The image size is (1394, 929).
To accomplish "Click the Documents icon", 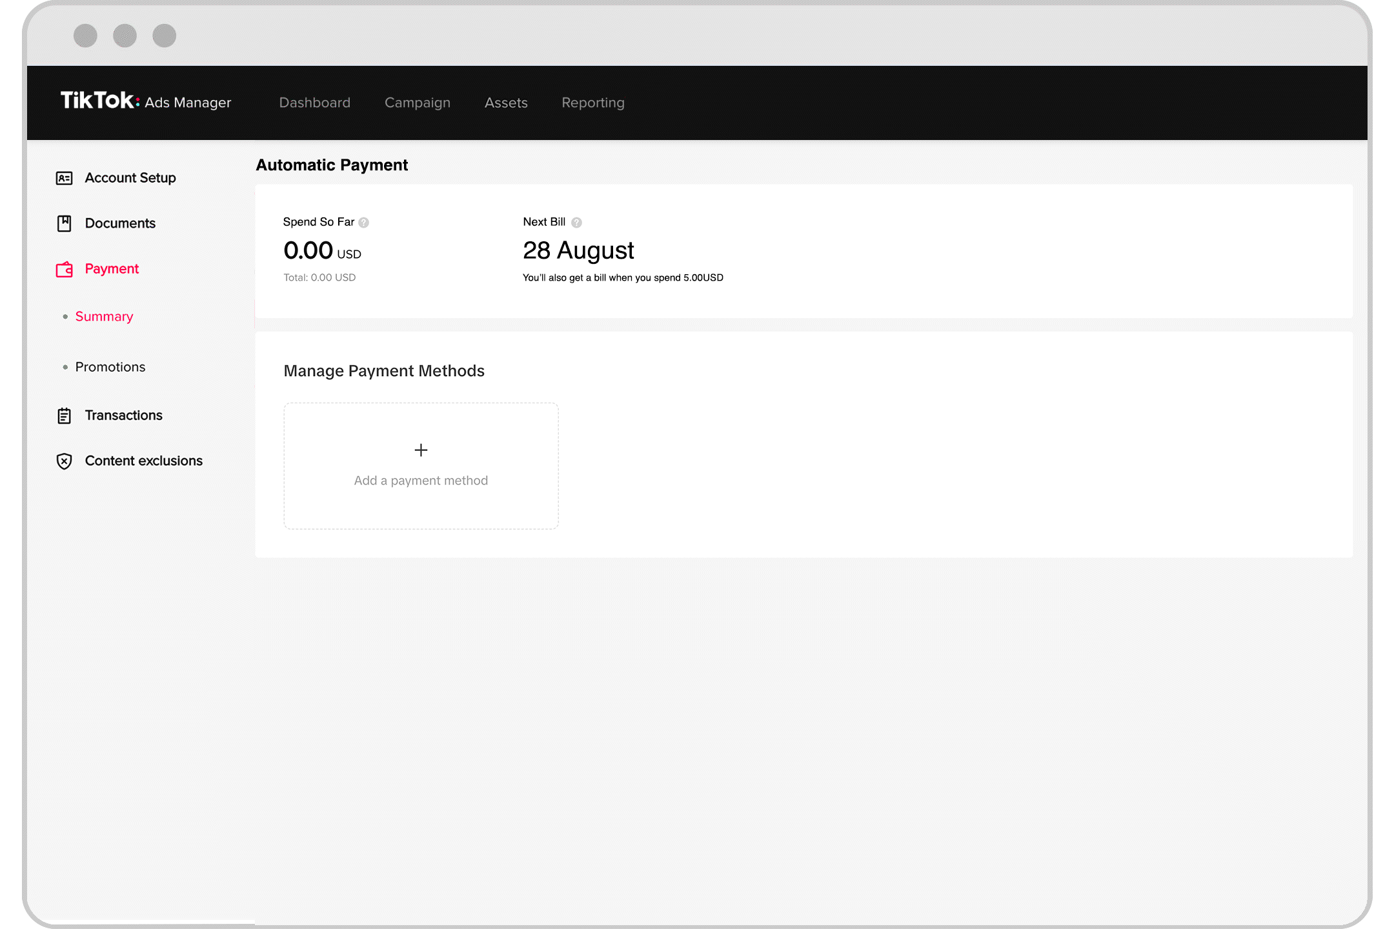I will [63, 223].
